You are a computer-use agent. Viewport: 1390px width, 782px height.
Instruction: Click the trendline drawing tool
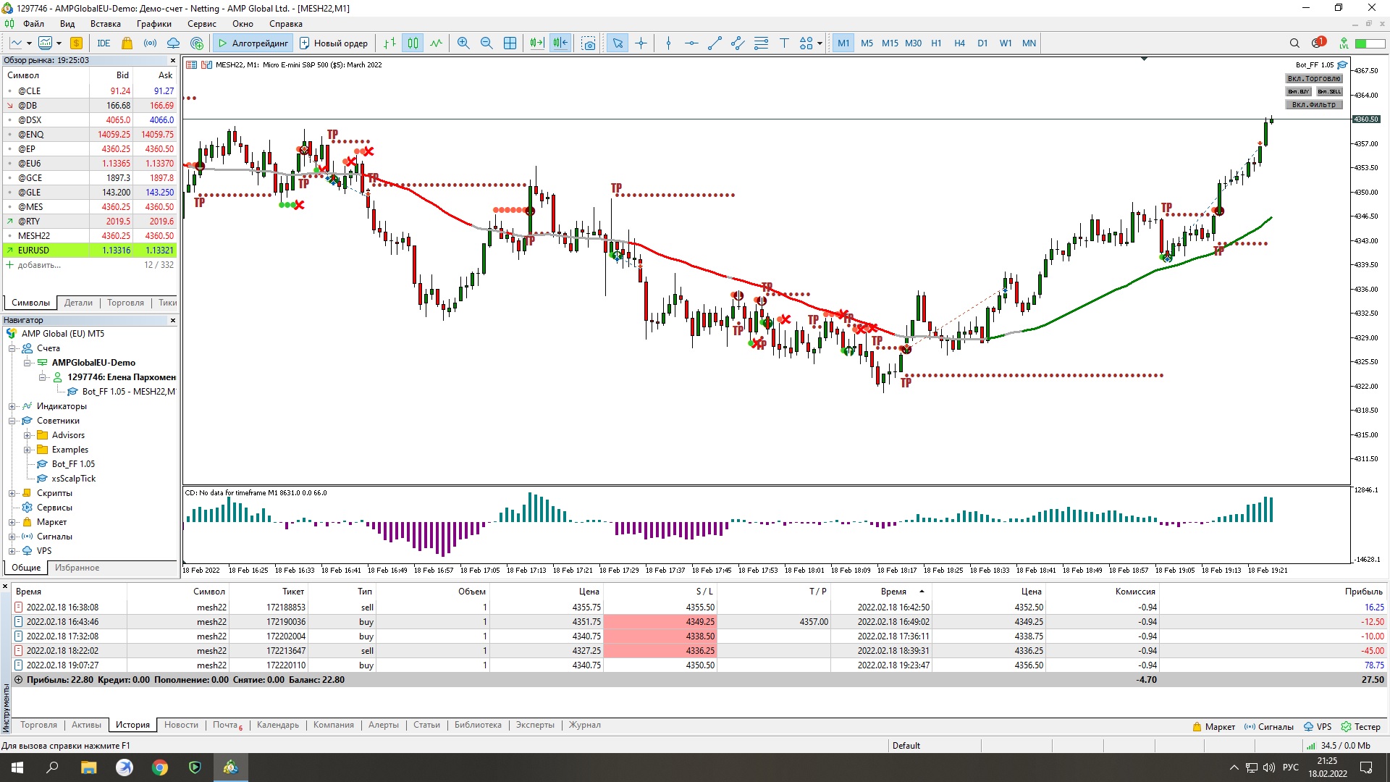point(715,43)
